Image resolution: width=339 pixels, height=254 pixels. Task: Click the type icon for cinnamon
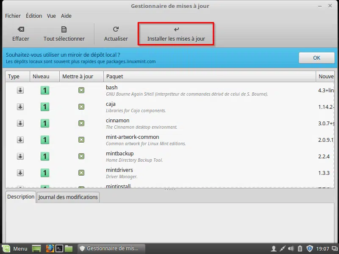pos(20,123)
